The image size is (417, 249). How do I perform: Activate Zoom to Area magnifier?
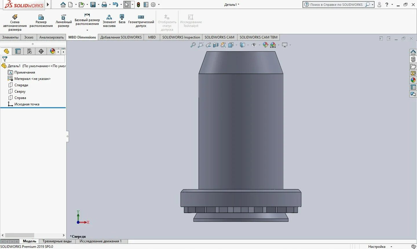(x=200, y=45)
